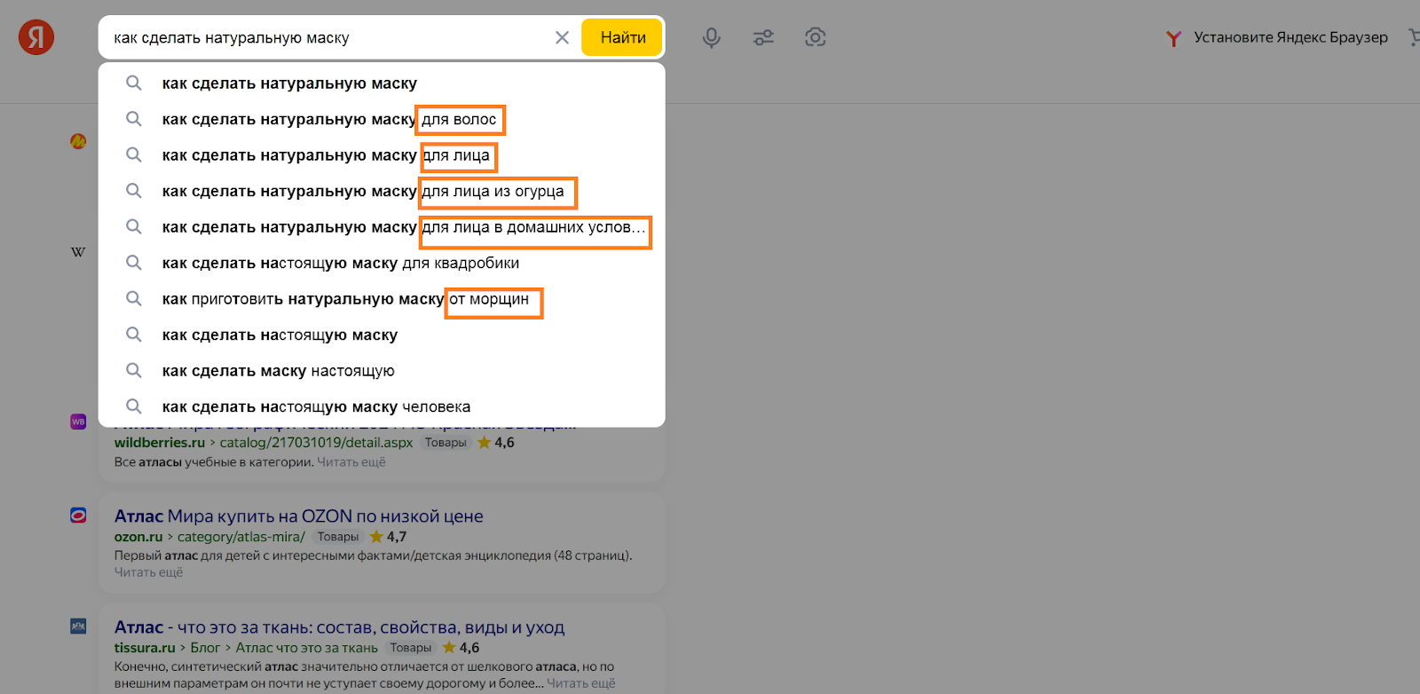The width and height of the screenshot is (1420, 694).
Task: Click Читать ещё in Ozon snippet
Action: click(148, 572)
